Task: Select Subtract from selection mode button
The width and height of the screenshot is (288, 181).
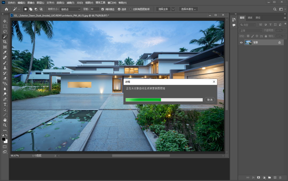Action: pos(36,9)
